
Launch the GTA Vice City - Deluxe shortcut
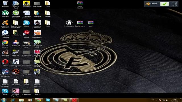(16, 91)
